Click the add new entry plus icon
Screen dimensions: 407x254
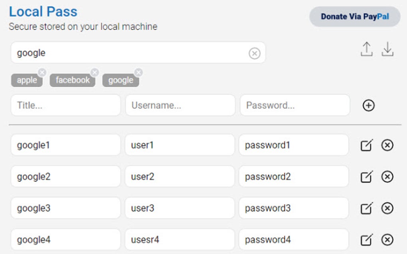pyautogui.click(x=368, y=106)
